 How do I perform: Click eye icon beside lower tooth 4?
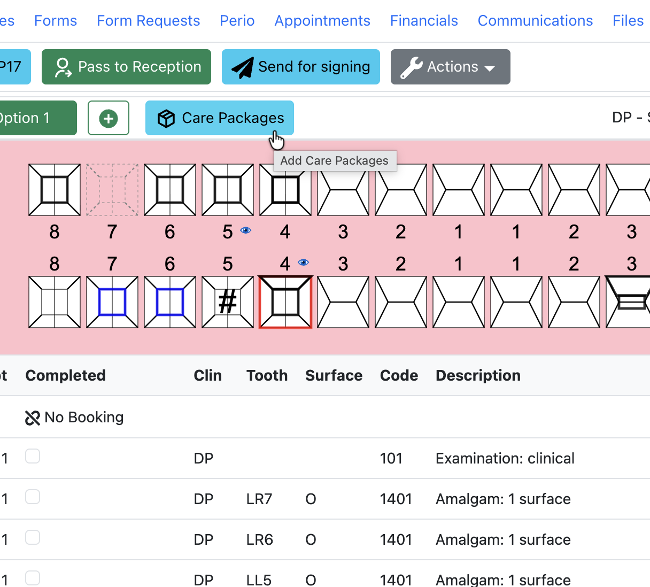(303, 262)
